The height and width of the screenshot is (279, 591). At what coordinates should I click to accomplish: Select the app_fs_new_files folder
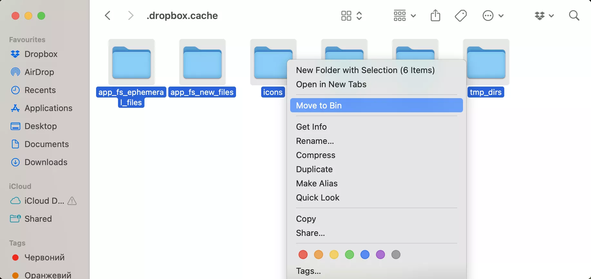click(202, 68)
